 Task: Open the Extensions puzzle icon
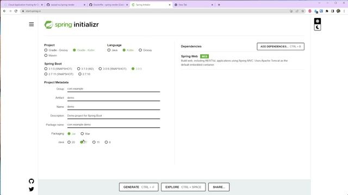[x=327, y=11]
